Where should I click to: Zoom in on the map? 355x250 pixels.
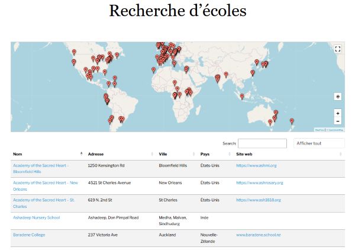click(x=338, y=113)
